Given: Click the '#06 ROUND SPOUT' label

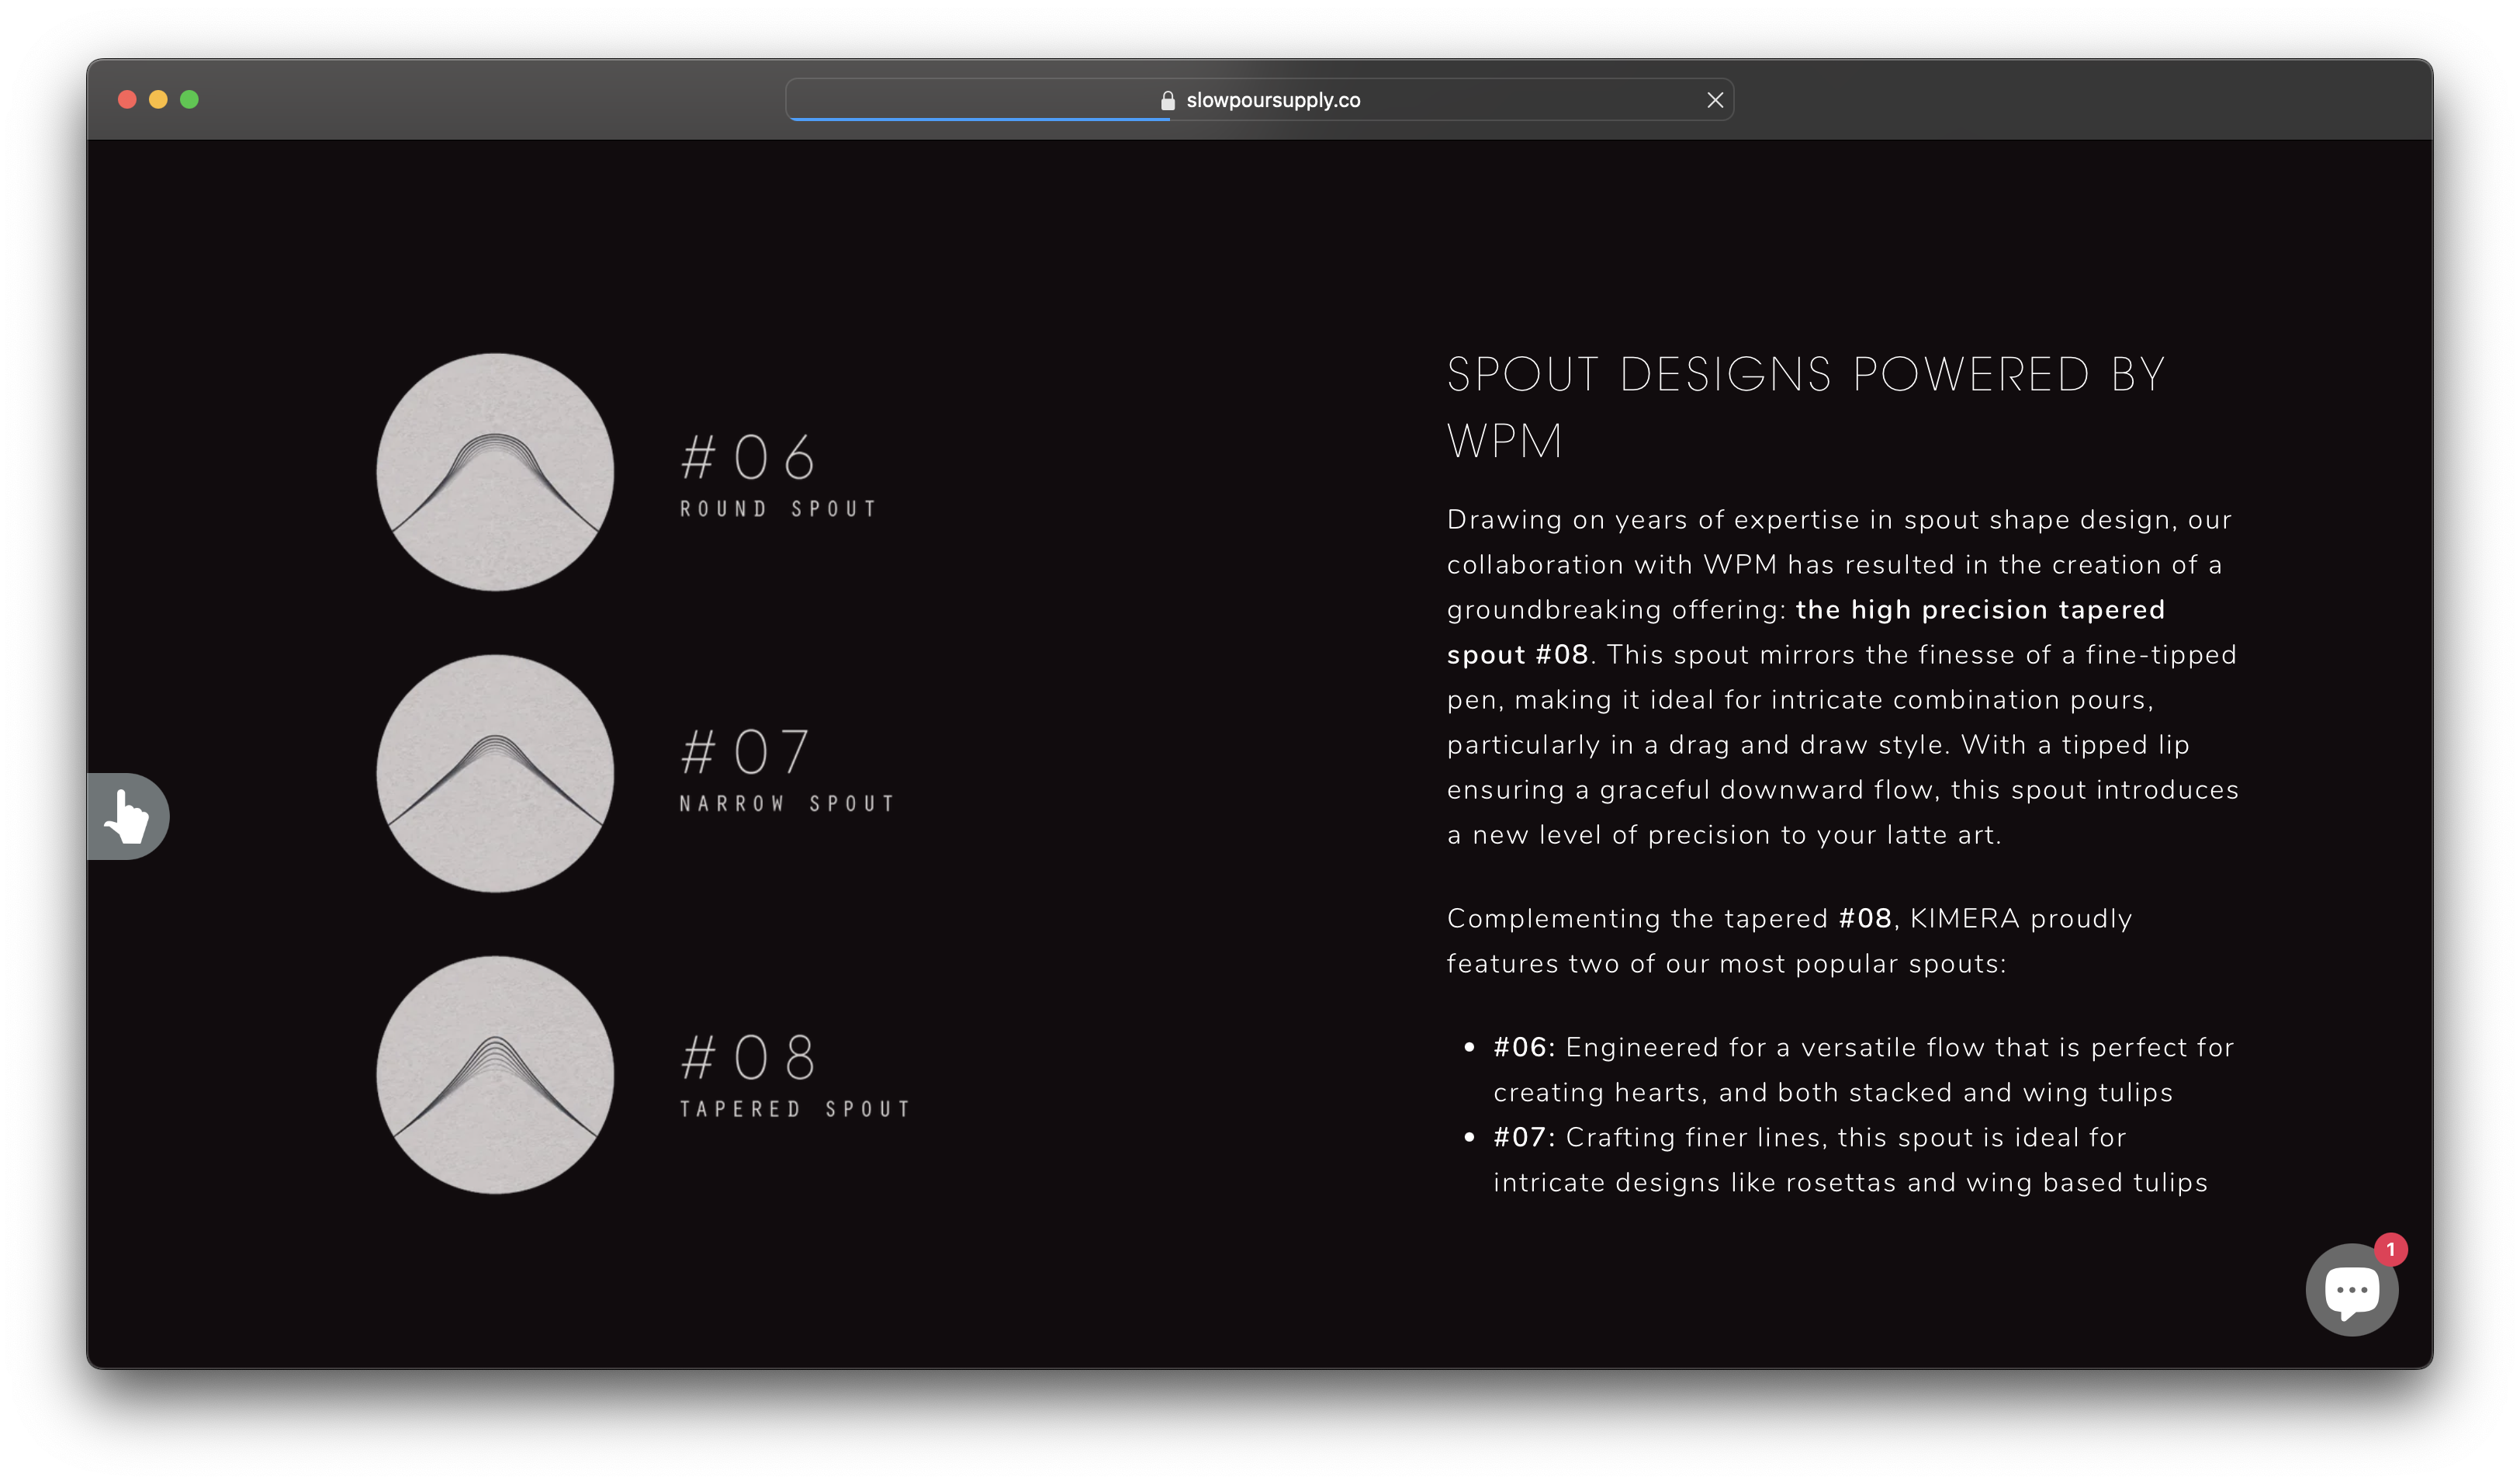Looking at the screenshot, I should (777, 474).
